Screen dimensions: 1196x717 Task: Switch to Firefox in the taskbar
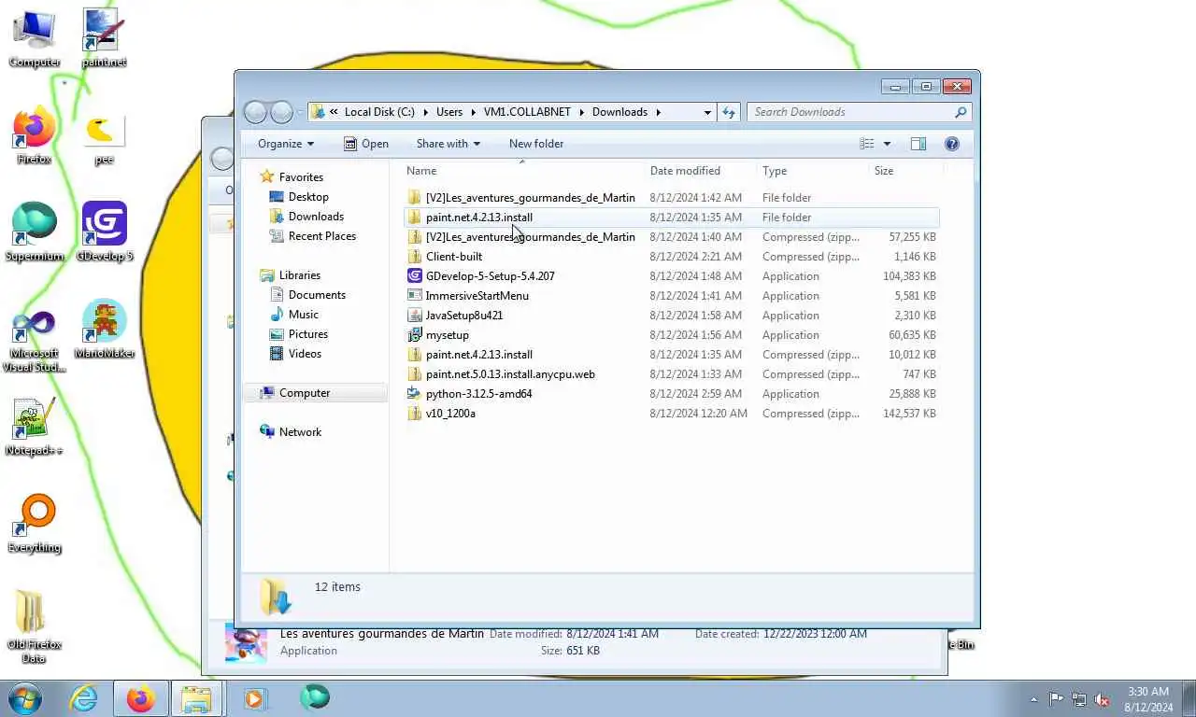[x=141, y=697]
